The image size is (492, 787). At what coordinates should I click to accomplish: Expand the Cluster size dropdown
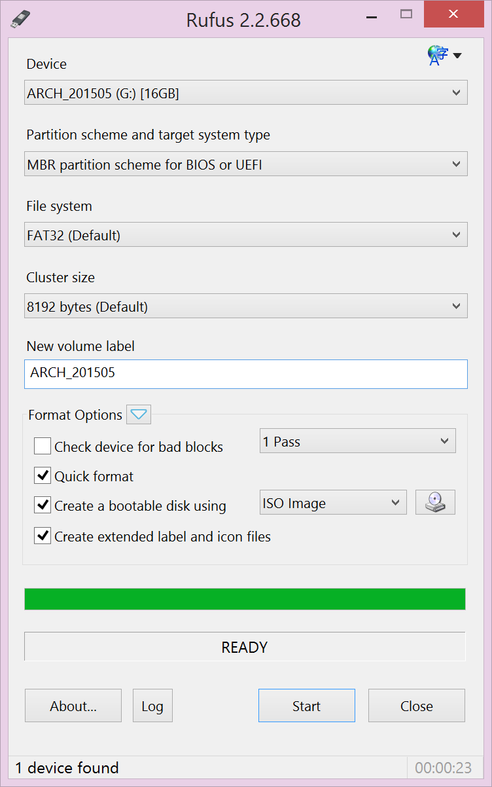[246, 306]
